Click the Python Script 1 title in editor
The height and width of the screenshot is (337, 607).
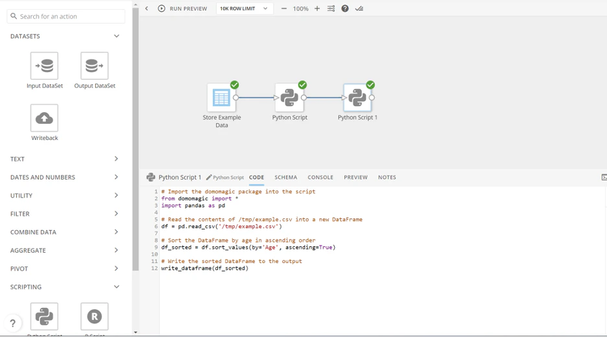pyautogui.click(x=180, y=177)
